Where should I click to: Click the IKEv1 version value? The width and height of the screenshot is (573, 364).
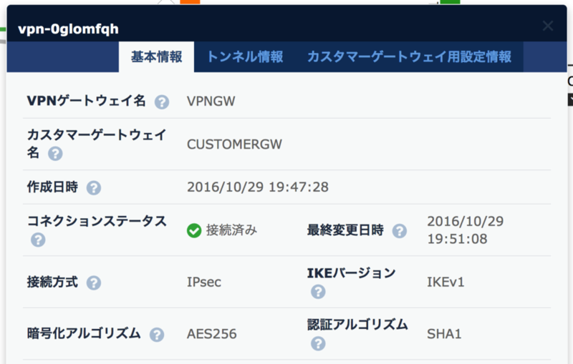coord(446,282)
